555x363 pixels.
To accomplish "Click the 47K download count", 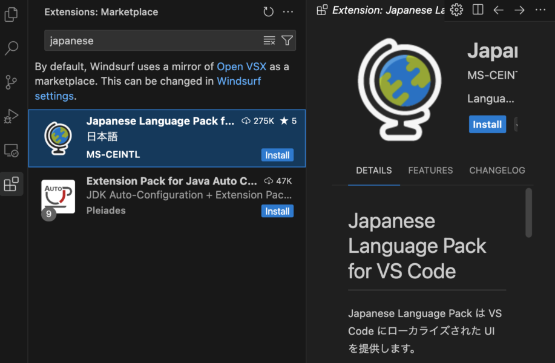I will (278, 181).
